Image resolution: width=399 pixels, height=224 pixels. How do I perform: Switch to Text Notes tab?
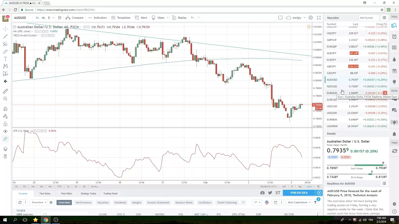tap(45, 194)
